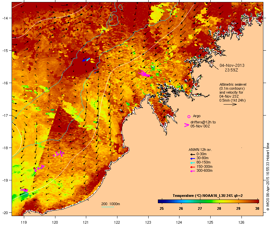Click the black 0-30m legend arrow
Image resolution: width=272 pixels, height=225 pixels.
tap(192, 154)
